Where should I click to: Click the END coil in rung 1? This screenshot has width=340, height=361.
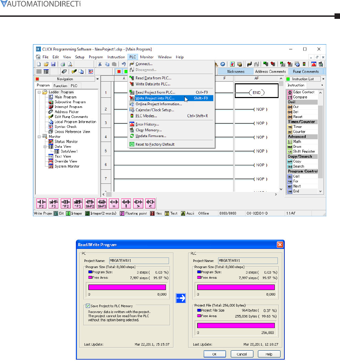pyautogui.click(x=257, y=93)
